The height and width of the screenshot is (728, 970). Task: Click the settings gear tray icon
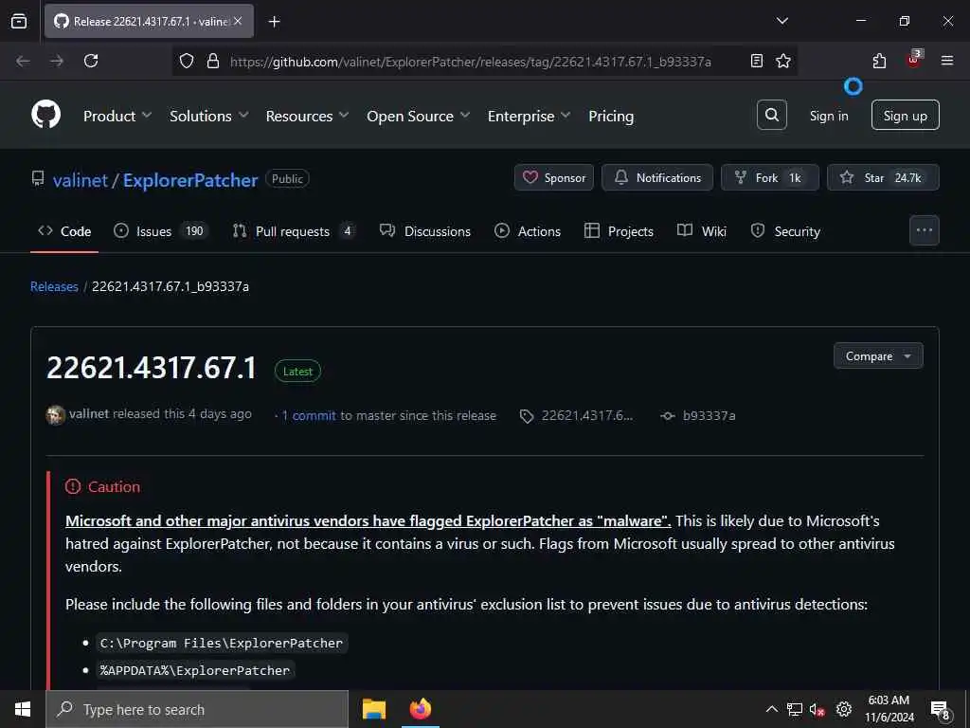tap(844, 709)
